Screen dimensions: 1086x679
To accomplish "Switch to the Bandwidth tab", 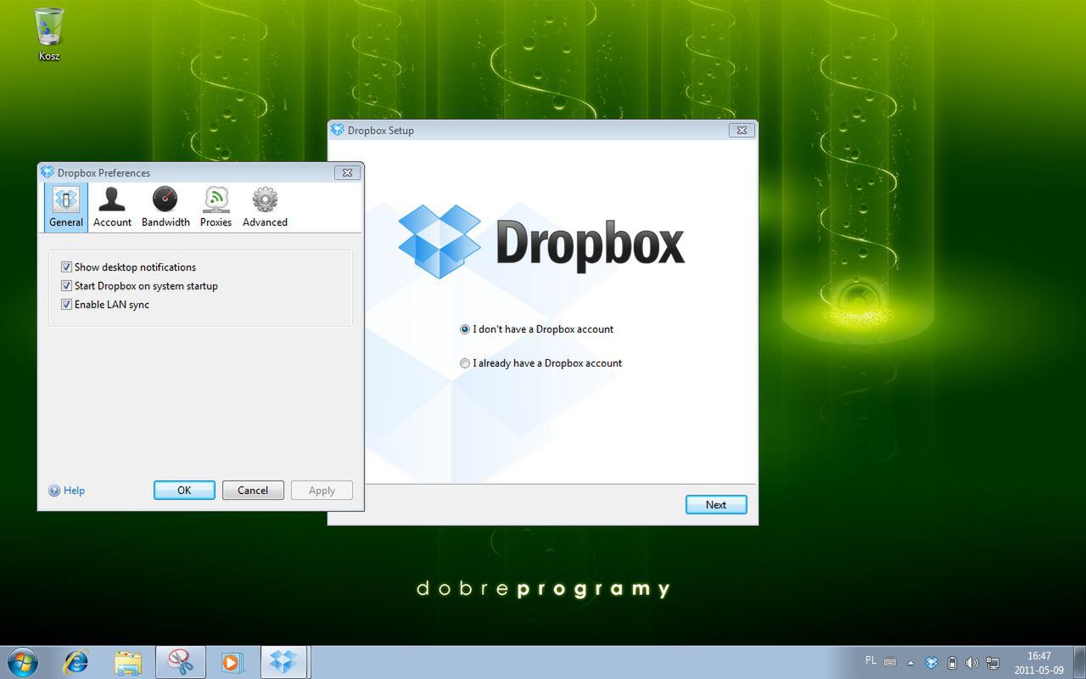I will point(165,205).
